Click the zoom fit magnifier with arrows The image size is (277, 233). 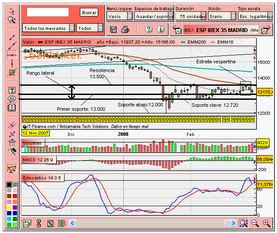[244, 223]
